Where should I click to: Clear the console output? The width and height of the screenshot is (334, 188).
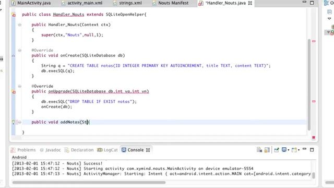pyautogui.click(x=259, y=150)
